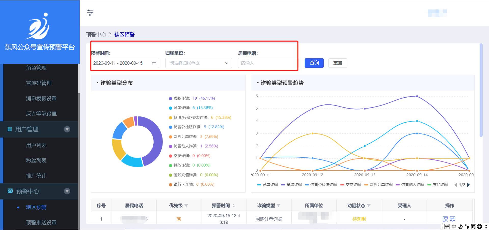Screen dimensions: 489x230
Task: Switch IME 简 simplified/traditional setting
Action: [x=473, y=226]
